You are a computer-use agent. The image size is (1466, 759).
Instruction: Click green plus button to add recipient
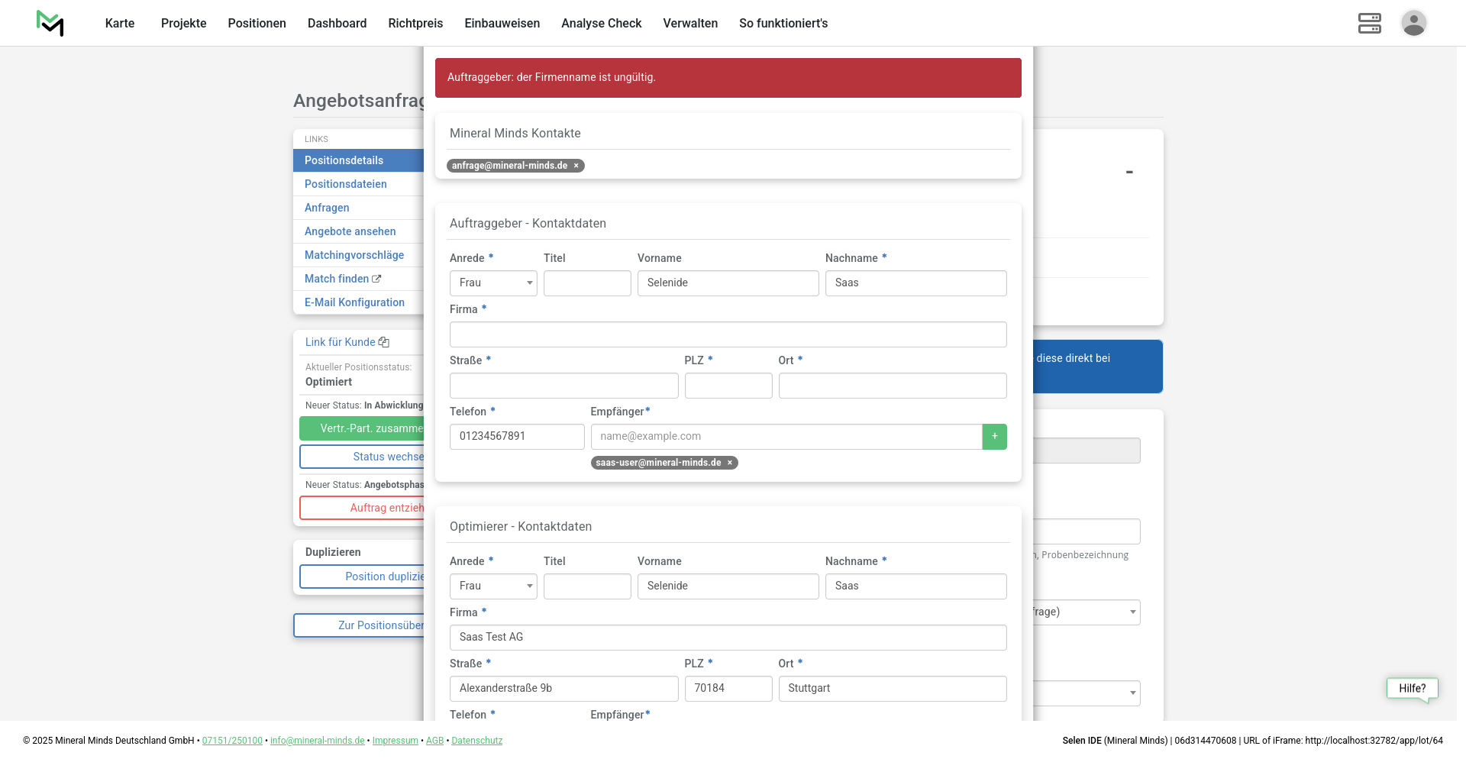pyautogui.click(x=994, y=437)
